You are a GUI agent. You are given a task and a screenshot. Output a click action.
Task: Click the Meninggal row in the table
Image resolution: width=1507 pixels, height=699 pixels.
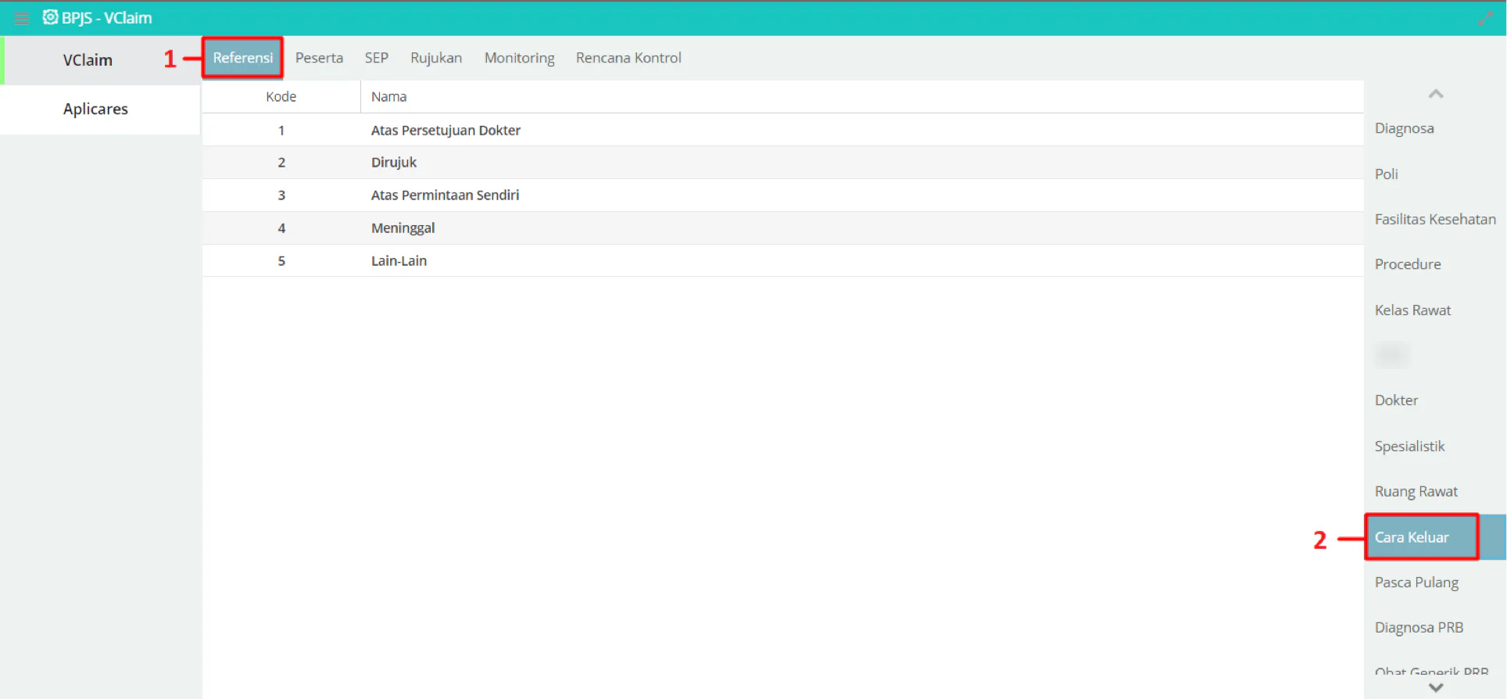(782, 228)
